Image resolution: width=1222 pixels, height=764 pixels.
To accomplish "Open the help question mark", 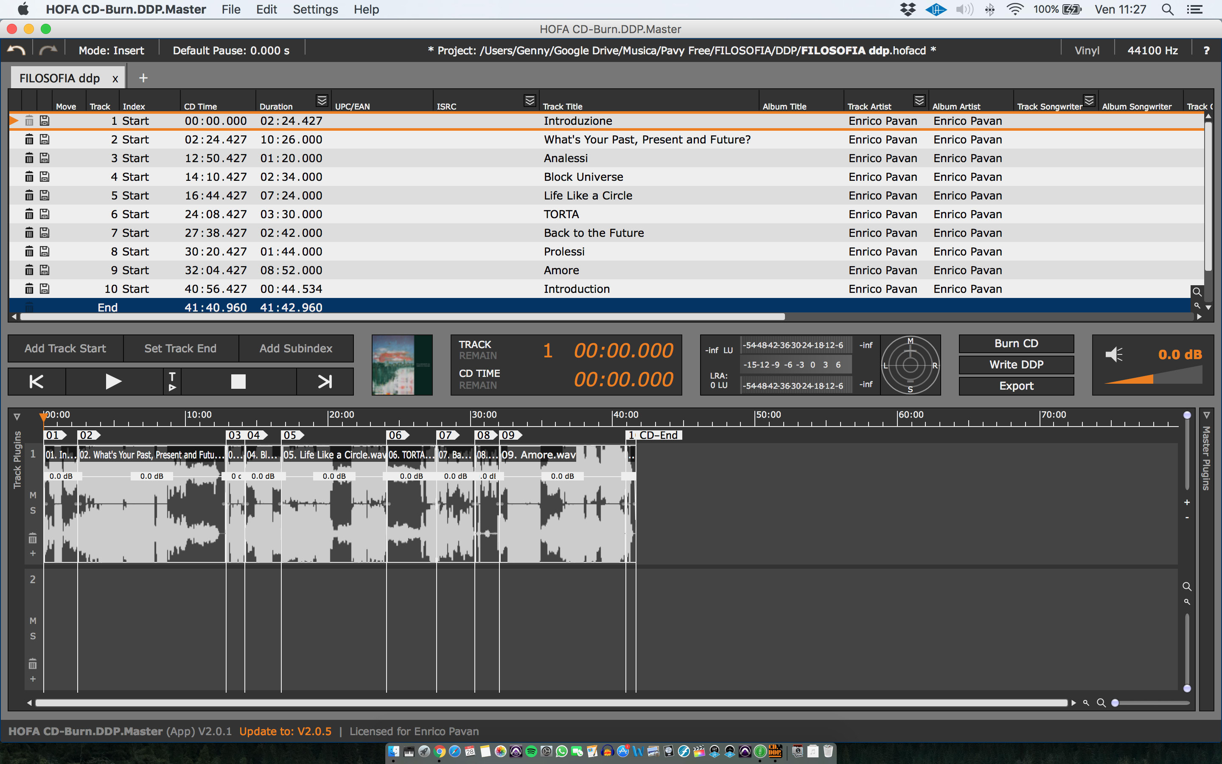I will point(1206,51).
